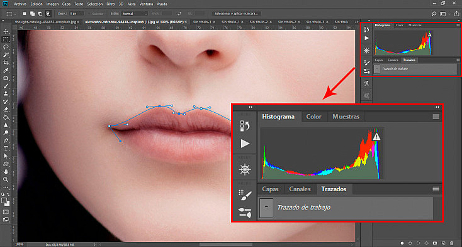This screenshot has width=462, height=247.
Task: Reset to default foreground and background colors
Action: point(3,194)
